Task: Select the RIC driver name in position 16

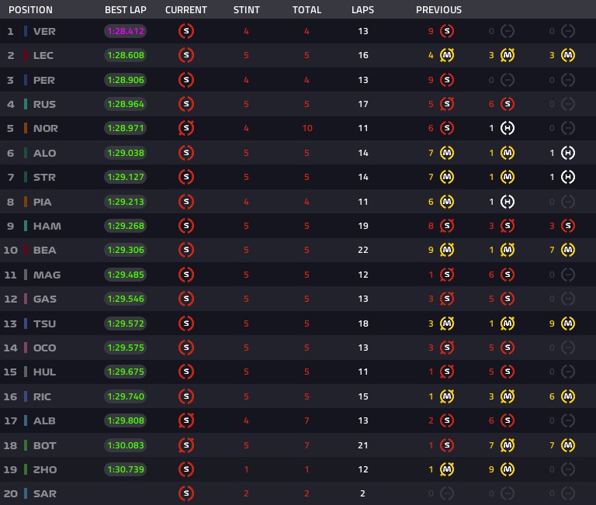Action: click(42, 396)
